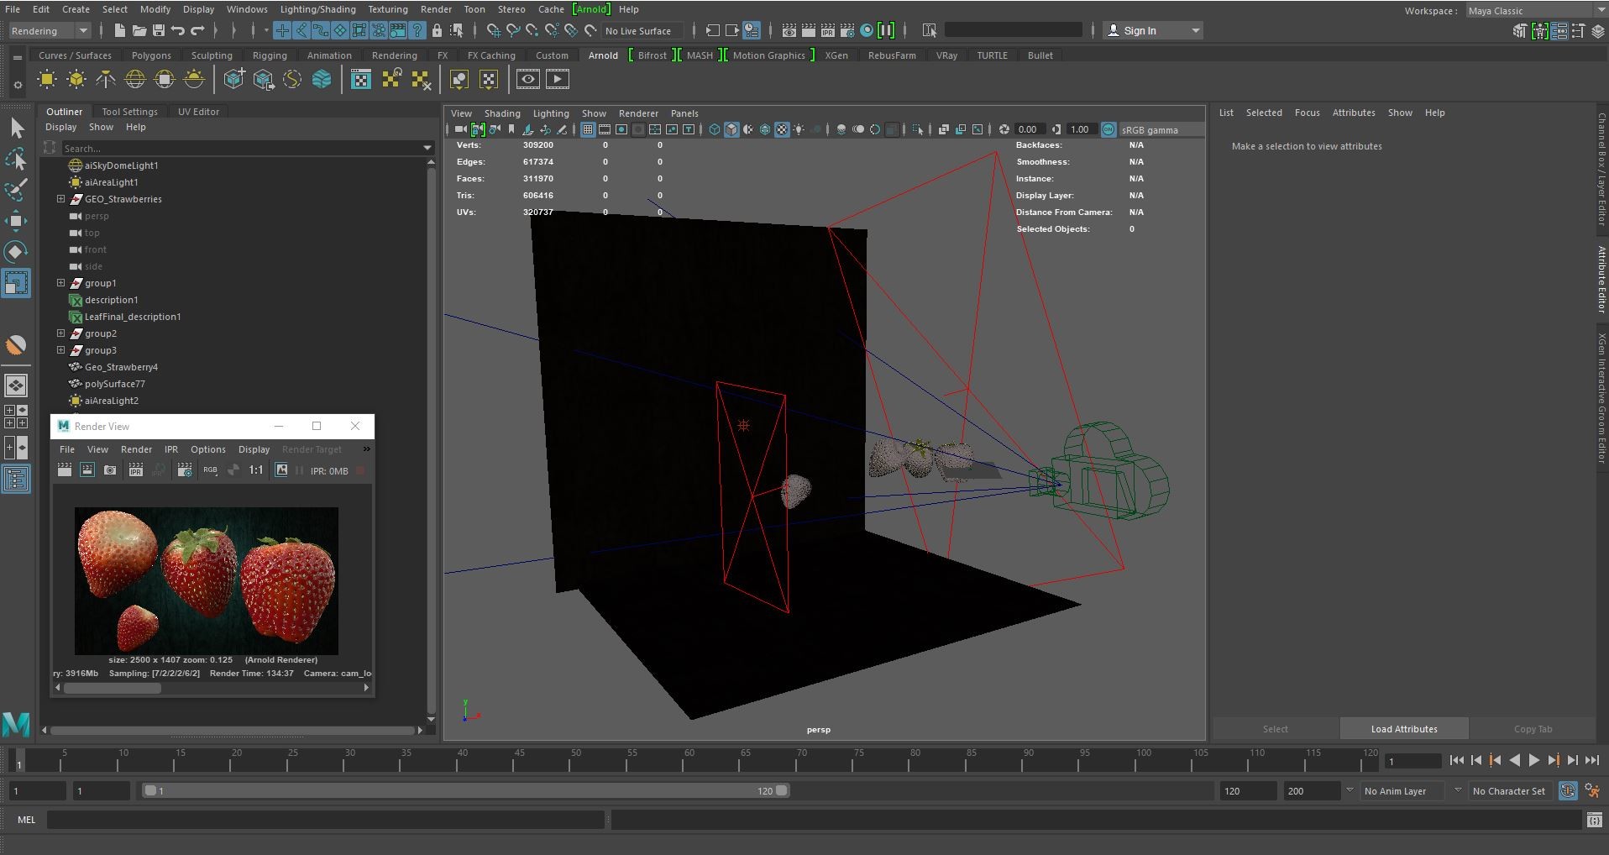This screenshot has height=855, width=1609.
Task: Toggle the viewport grid display
Action: click(x=588, y=129)
